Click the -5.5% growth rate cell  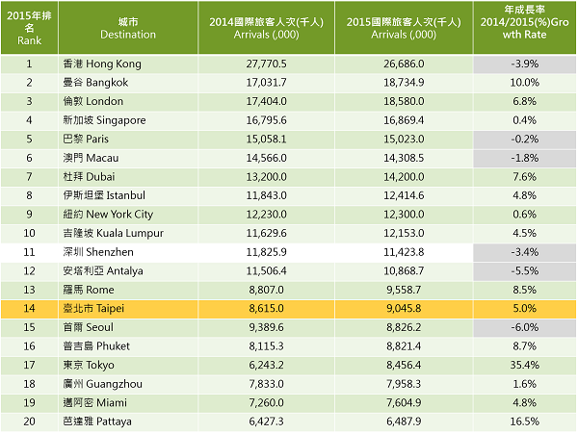click(525, 271)
